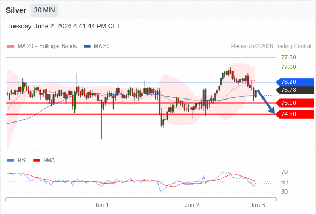Click the 77.00 resistance level label

289,67
